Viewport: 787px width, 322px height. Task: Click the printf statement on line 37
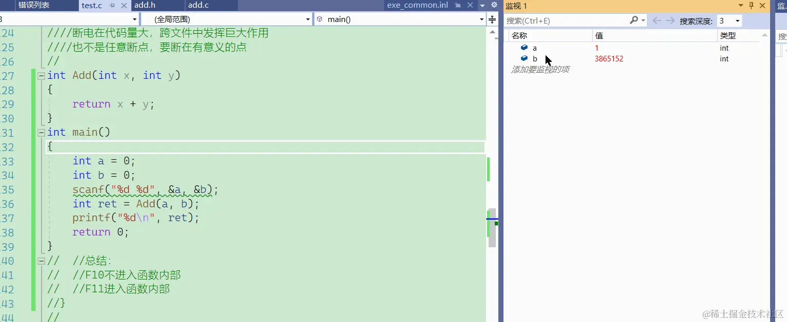point(135,218)
